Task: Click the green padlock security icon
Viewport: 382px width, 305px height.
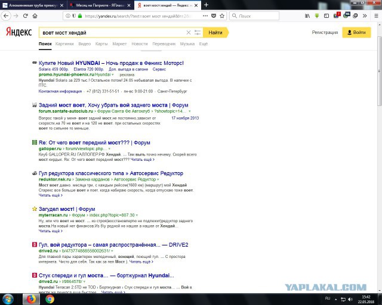Action: (79, 16)
